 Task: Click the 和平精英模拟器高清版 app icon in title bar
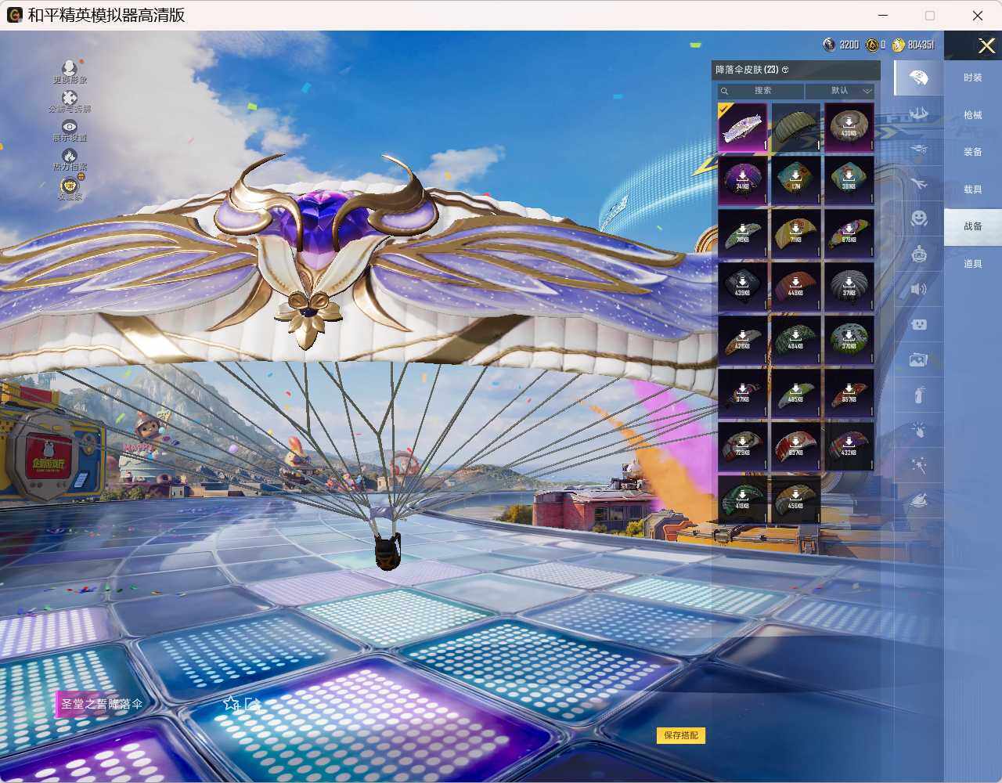(14, 15)
